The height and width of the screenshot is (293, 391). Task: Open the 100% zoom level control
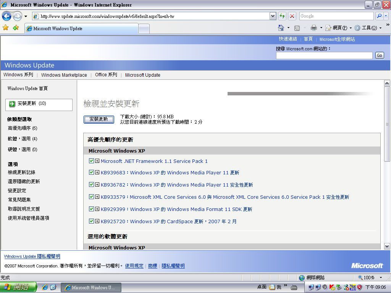pyautogui.click(x=370, y=278)
